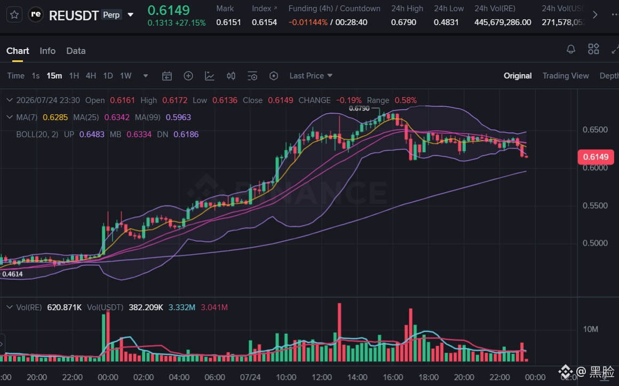Open the left side panel expander arrow

(2, 344)
